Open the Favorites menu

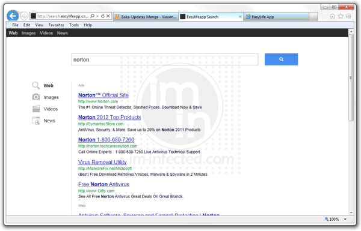point(56,25)
